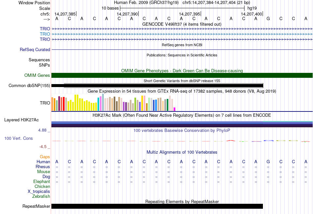313x214 pixels.
Task: Click the black RepeatMasker repeat element bar
Action: click(x=157, y=206)
